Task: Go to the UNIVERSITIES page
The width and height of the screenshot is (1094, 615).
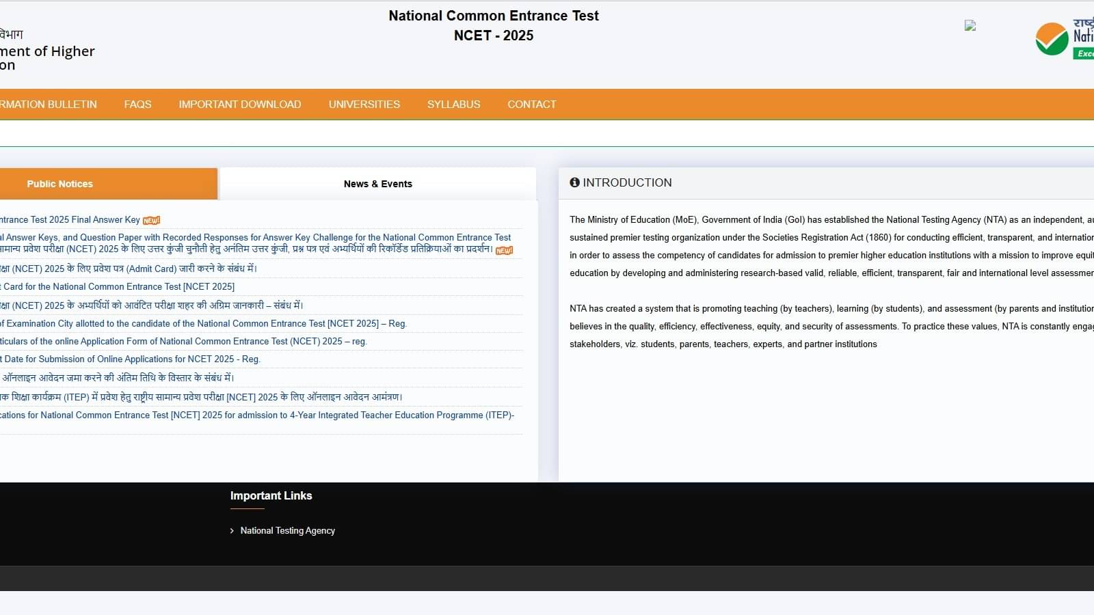Action: [364, 105]
